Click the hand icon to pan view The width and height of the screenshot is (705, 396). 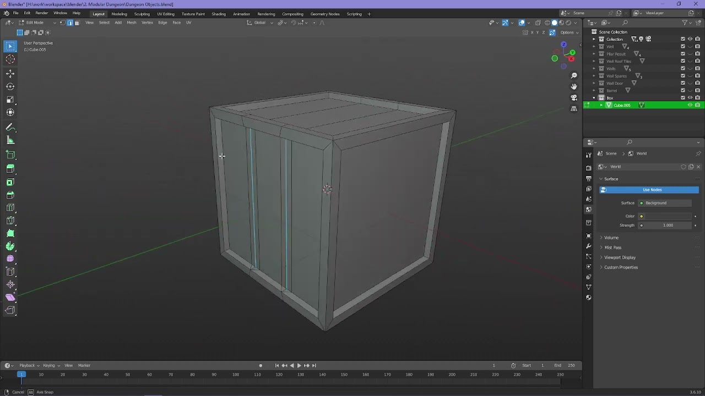(x=574, y=86)
